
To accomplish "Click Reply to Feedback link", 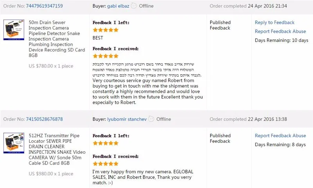I will (275, 23).
